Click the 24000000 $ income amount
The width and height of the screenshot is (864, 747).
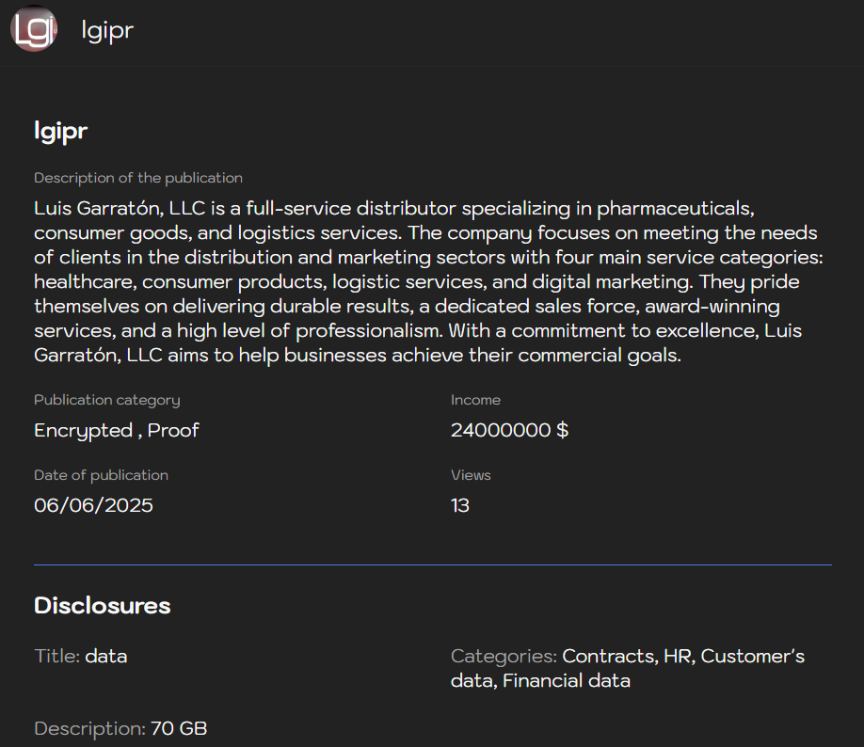(x=509, y=431)
